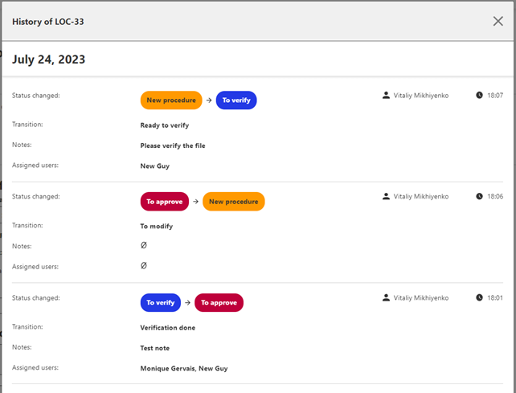
Task: Click the clock icon beside 18:01
Action: pos(479,297)
